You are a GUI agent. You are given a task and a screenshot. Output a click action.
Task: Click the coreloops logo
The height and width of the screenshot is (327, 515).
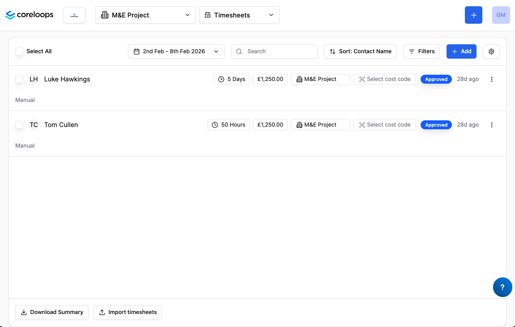click(x=29, y=15)
